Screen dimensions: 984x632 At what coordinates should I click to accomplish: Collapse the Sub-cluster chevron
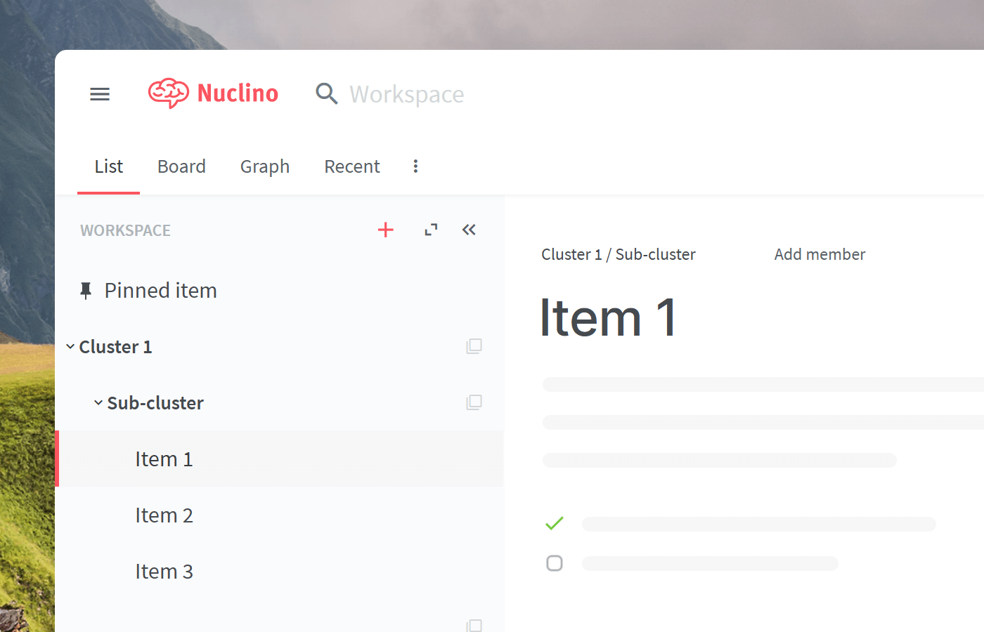coord(98,403)
